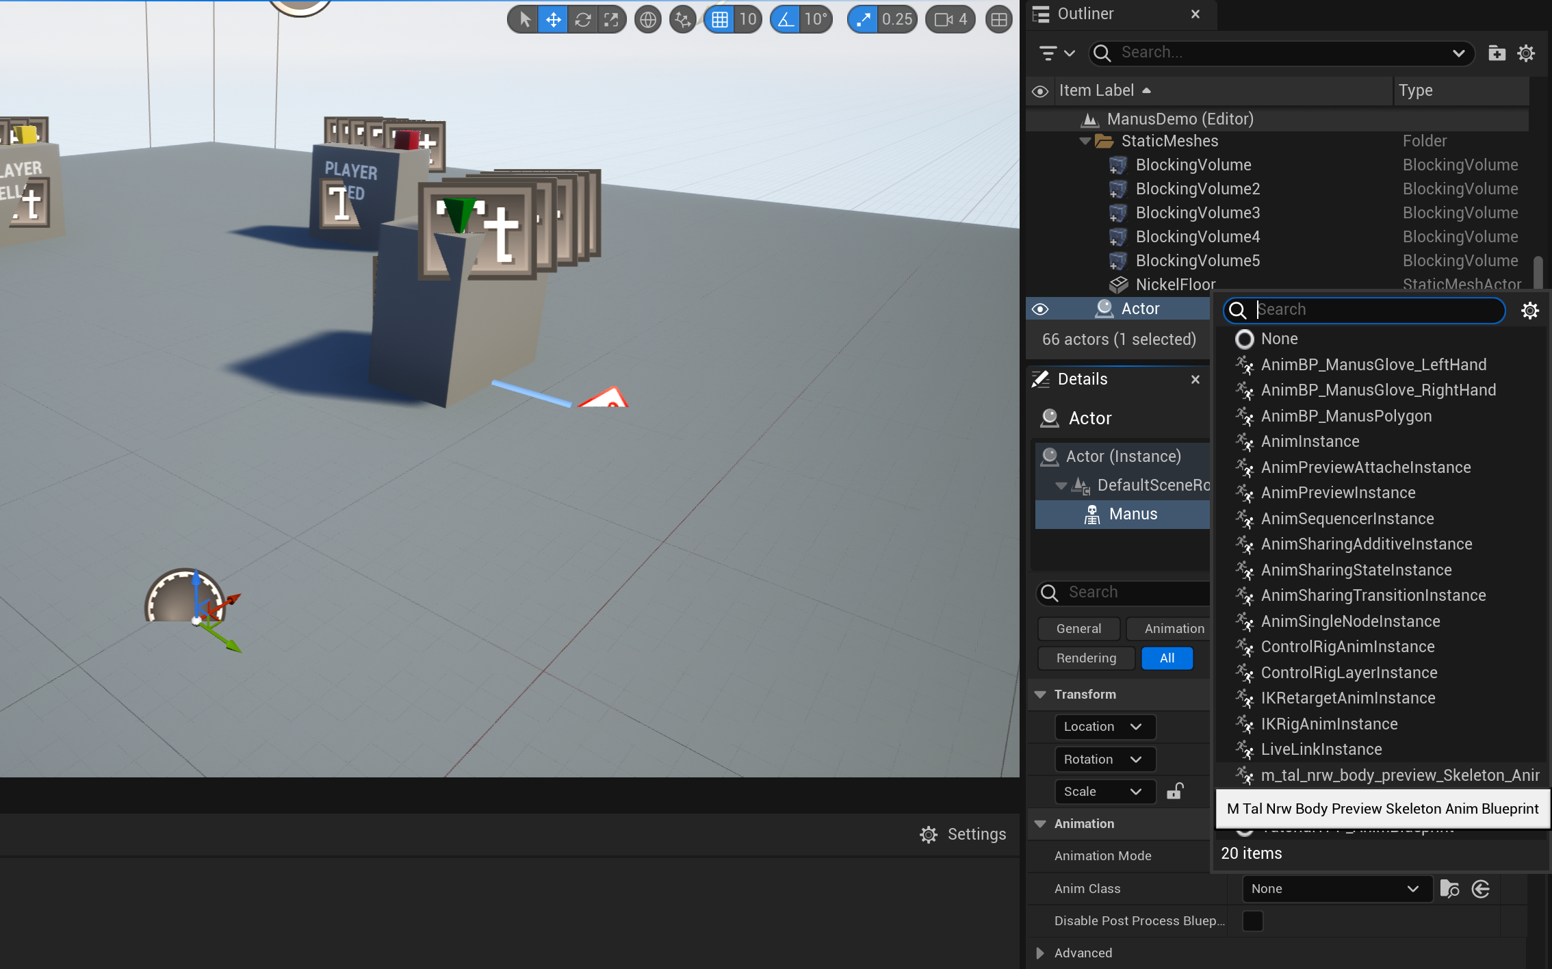Select the rotate tool
Screen dimensions: 1552x969
582,19
